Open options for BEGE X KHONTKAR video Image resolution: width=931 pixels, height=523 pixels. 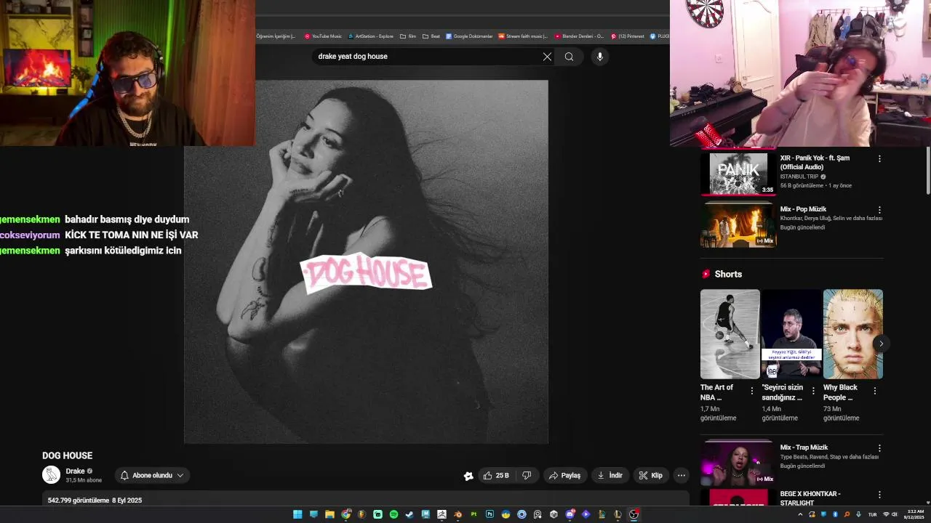point(879,495)
